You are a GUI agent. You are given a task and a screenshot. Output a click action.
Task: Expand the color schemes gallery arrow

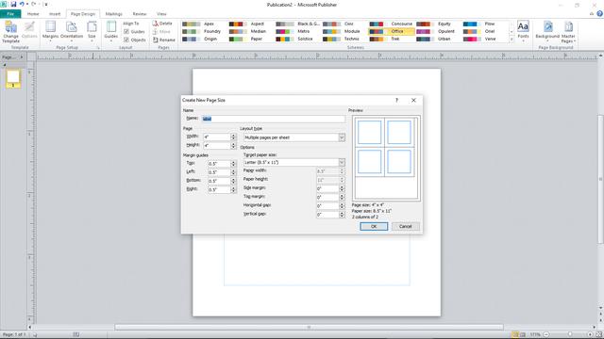coord(512,39)
